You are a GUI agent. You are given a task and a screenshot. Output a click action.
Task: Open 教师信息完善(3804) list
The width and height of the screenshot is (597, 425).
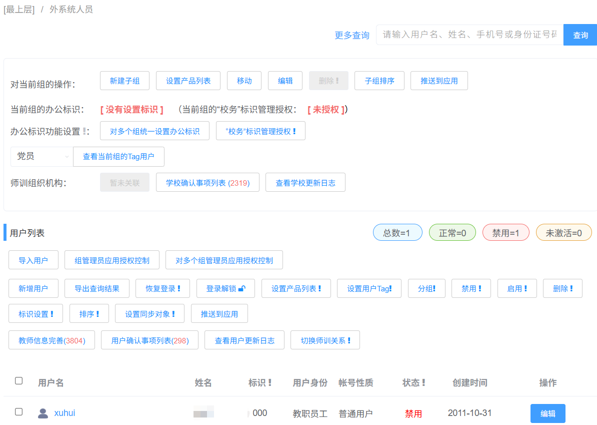coord(52,340)
